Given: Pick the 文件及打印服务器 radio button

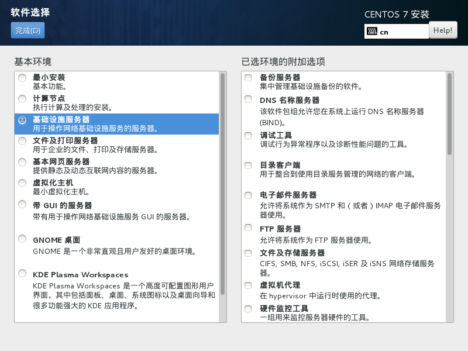Looking at the screenshot, I should coord(22,141).
